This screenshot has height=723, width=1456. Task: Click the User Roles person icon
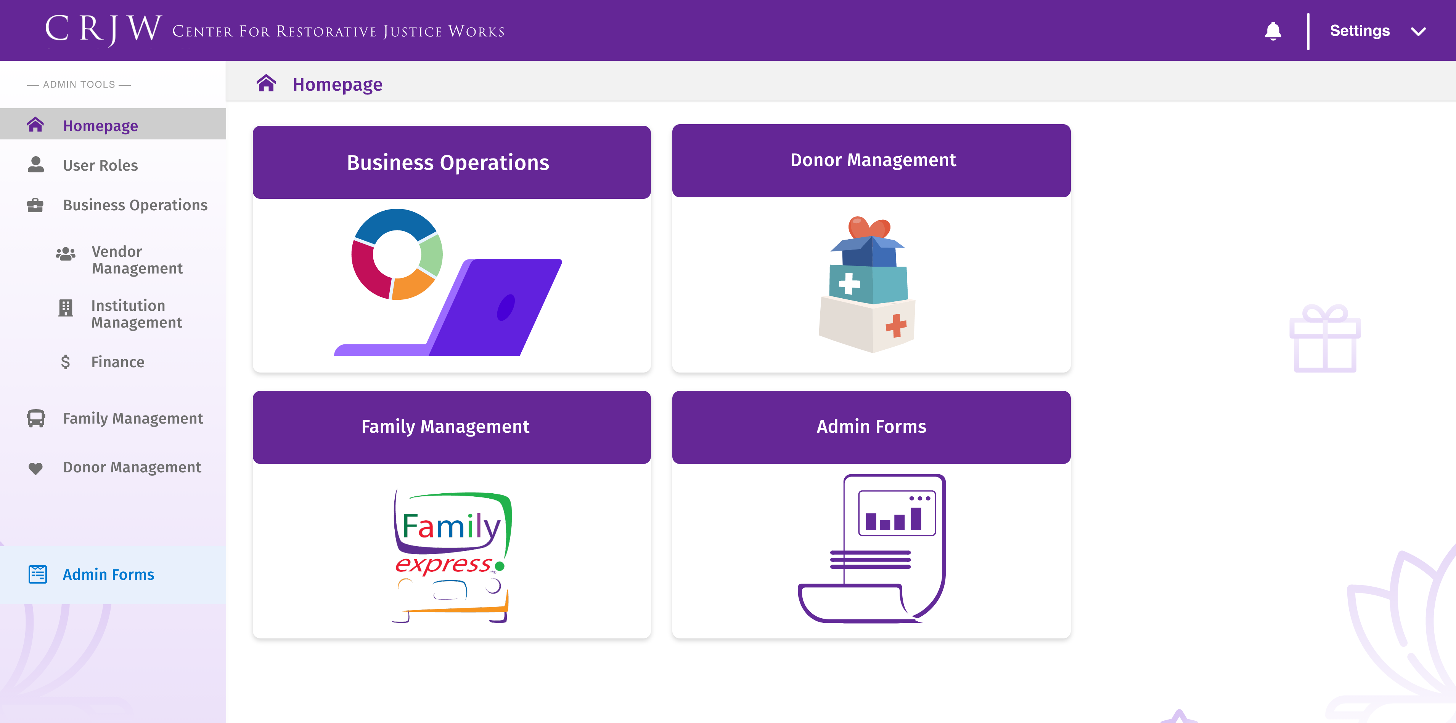tap(35, 165)
